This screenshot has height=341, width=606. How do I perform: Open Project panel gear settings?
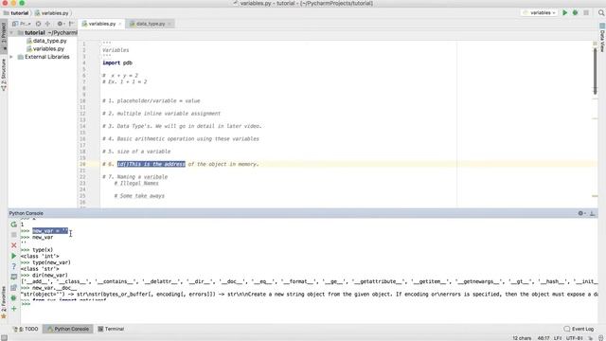(61, 24)
